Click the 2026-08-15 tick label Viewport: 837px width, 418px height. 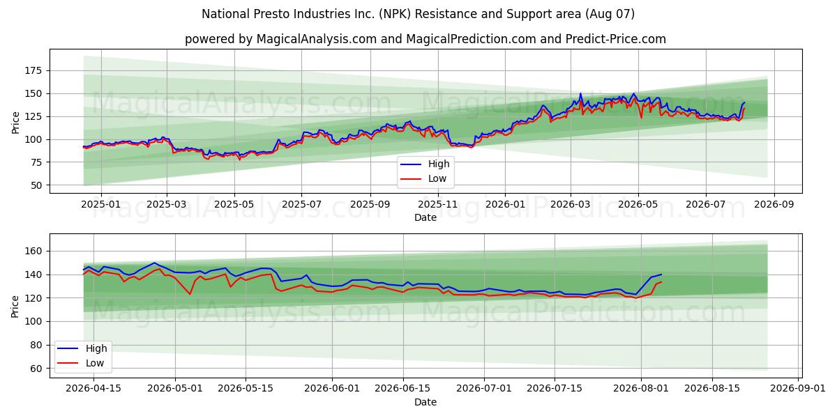point(713,389)
